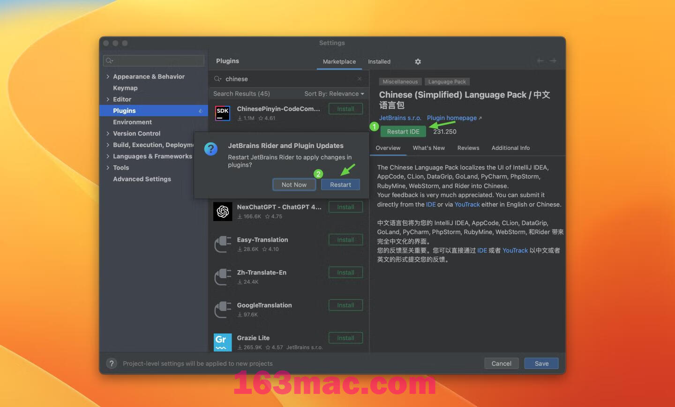Choose Not Now in the dialog

point(294,185)
